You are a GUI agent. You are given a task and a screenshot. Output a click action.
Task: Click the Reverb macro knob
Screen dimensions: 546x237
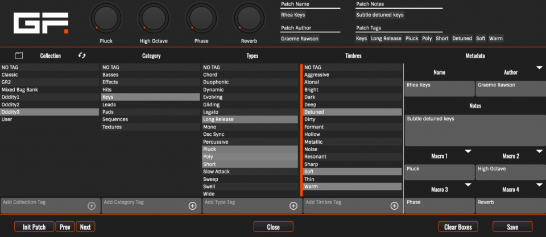point(249,18)
